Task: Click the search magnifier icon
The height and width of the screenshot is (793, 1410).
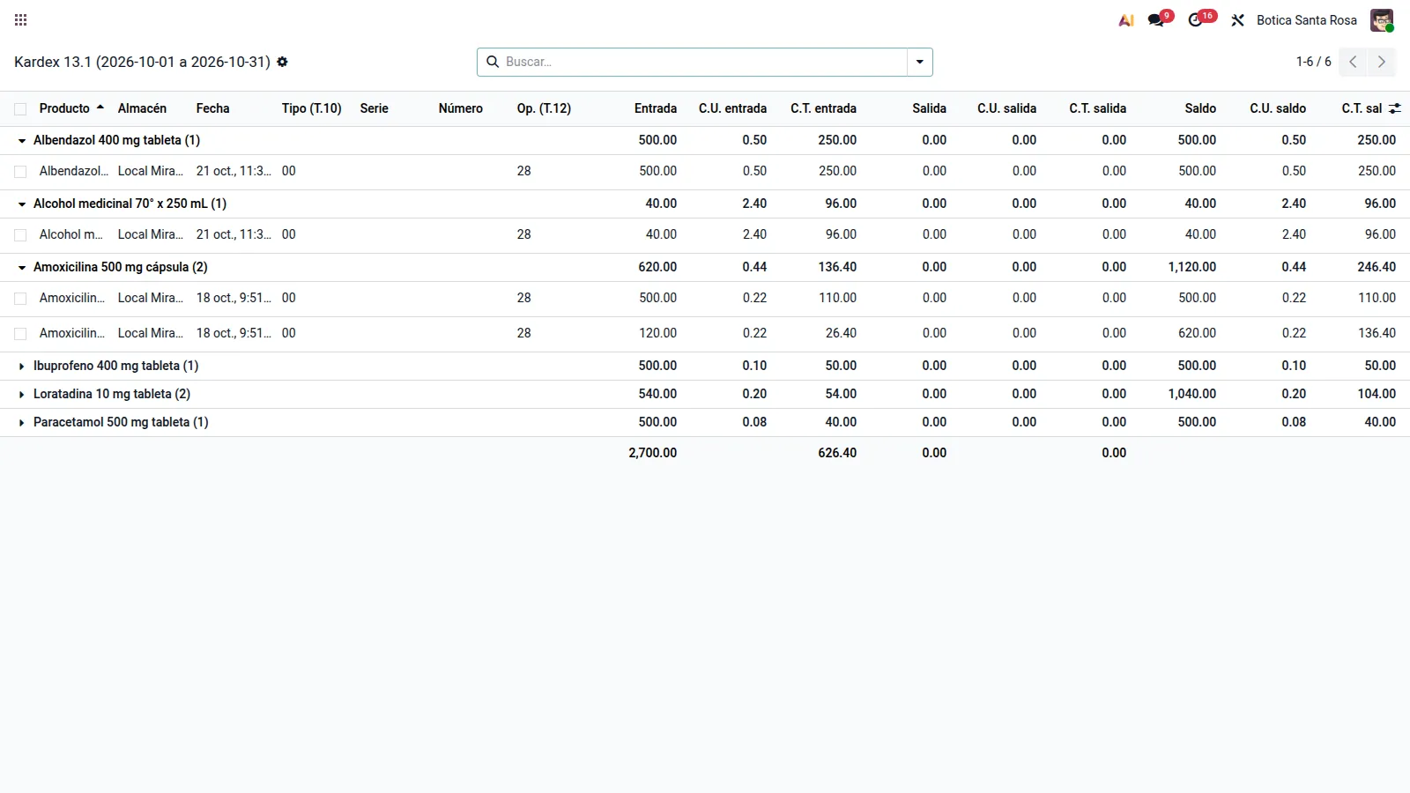Action: click(x=493, y=62)
